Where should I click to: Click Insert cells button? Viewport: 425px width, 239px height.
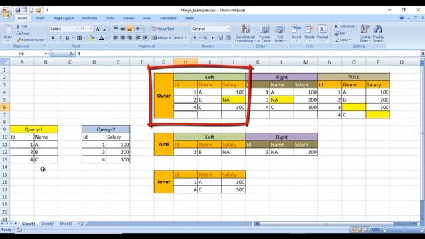tap(296, 33)
